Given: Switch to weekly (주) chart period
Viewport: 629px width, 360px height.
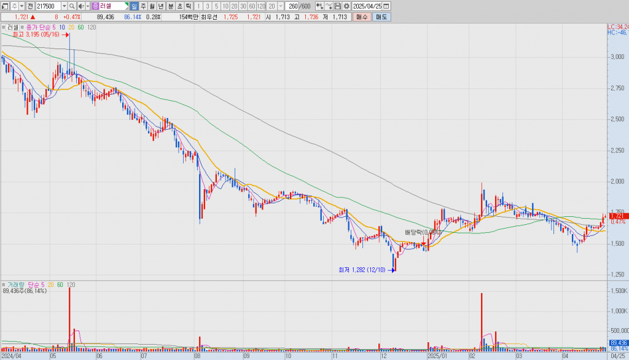Looking at the screenshot, I should [143, 6].
